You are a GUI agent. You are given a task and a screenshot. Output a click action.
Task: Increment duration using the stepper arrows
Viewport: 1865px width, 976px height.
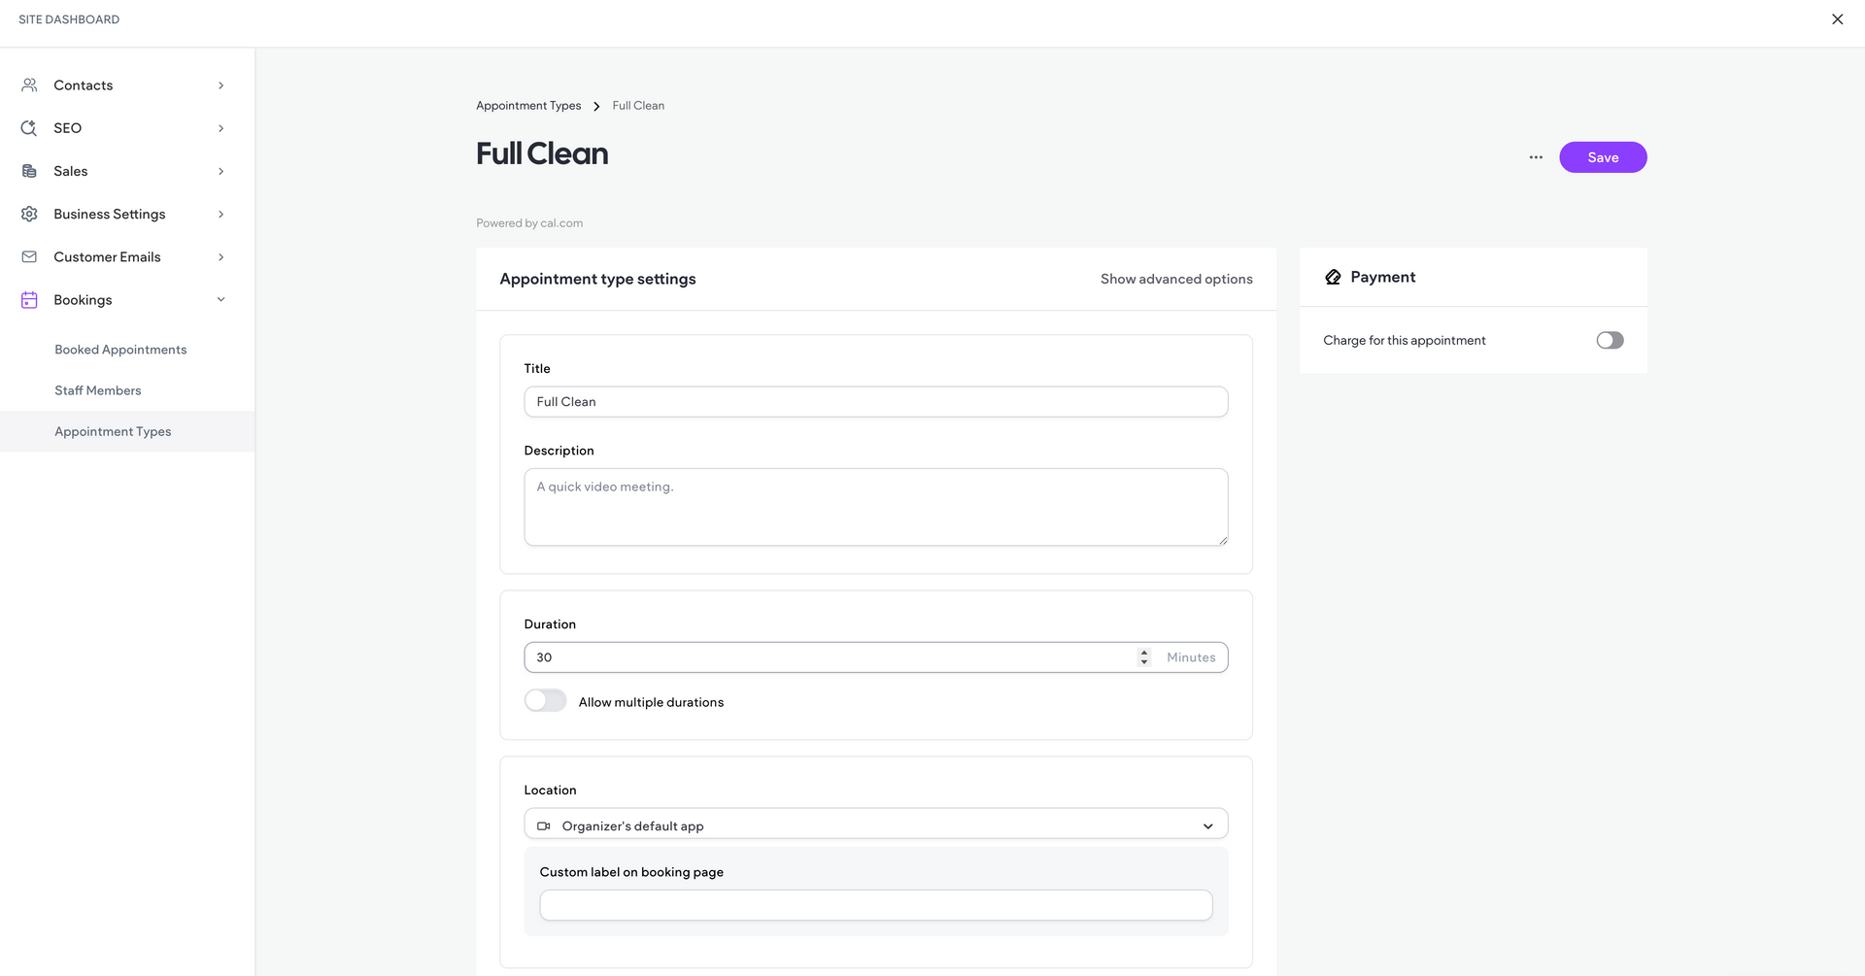(1143, 652)
